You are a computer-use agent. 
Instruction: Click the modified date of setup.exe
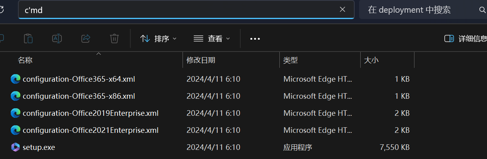pos(213,147)
